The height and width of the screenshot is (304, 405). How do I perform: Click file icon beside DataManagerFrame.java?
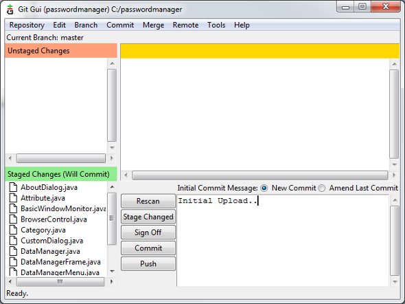[13, 261]
